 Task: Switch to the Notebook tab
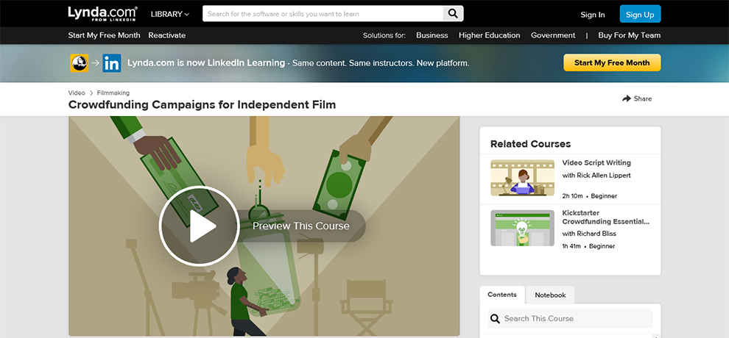click(550, 295)
